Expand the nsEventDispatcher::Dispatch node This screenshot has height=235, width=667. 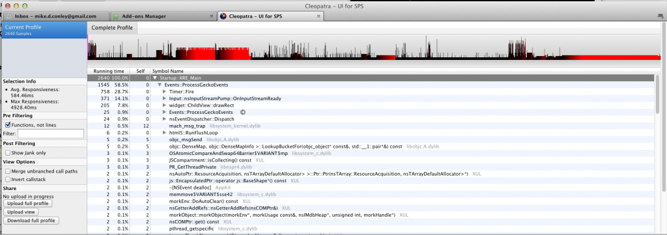coord(165,119)
